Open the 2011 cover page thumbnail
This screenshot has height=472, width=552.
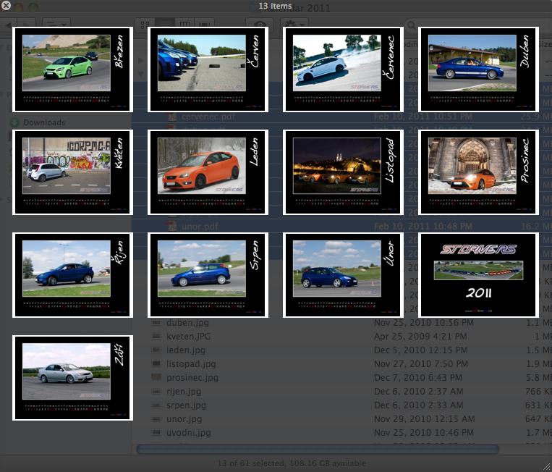tap(478, 275)
